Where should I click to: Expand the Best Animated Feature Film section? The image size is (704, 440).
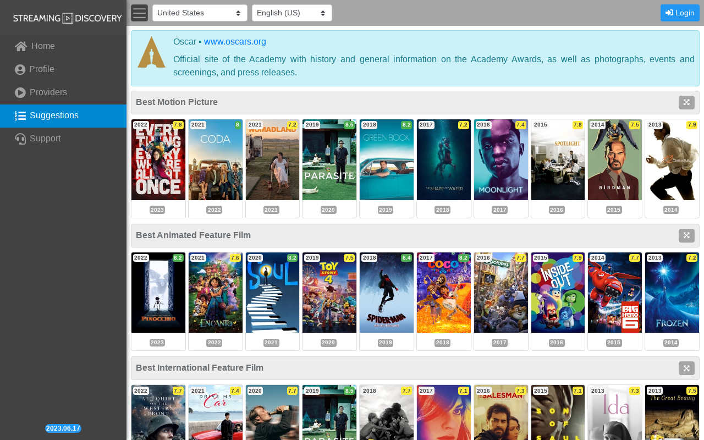point(686,235)
